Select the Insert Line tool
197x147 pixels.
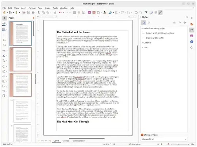(x=5, y=35)
